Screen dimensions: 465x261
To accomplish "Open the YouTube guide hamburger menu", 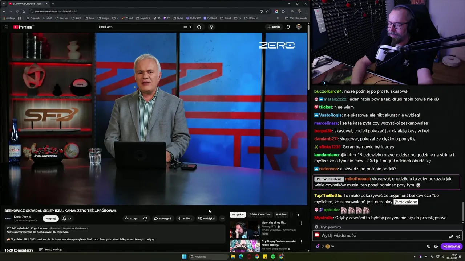I will coord(7,27).
